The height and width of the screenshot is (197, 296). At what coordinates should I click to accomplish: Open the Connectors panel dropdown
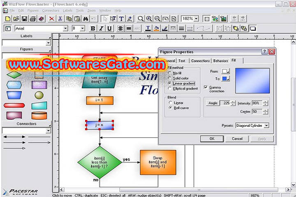coord(49,131)
